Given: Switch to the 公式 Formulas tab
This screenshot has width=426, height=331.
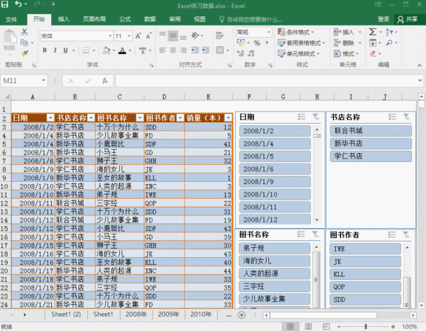Looking at the screenshot, I should (x=125, y=19).
